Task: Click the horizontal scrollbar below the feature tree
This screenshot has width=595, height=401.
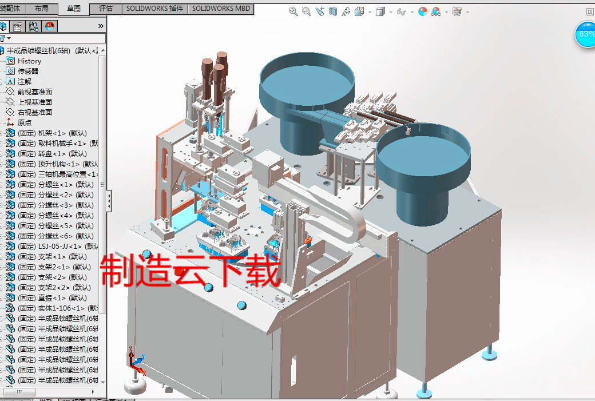Action: pyautogui.click(x=20, y=392)
